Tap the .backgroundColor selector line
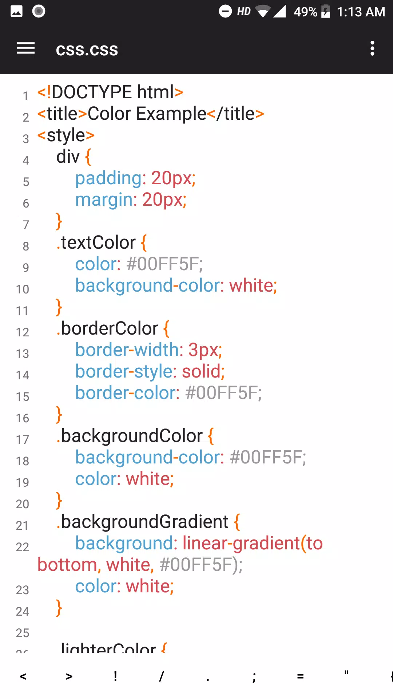Viewport: 393px width, 699px height. click(x=135, y=436)
